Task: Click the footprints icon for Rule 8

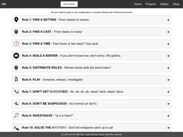Action: 16,104
